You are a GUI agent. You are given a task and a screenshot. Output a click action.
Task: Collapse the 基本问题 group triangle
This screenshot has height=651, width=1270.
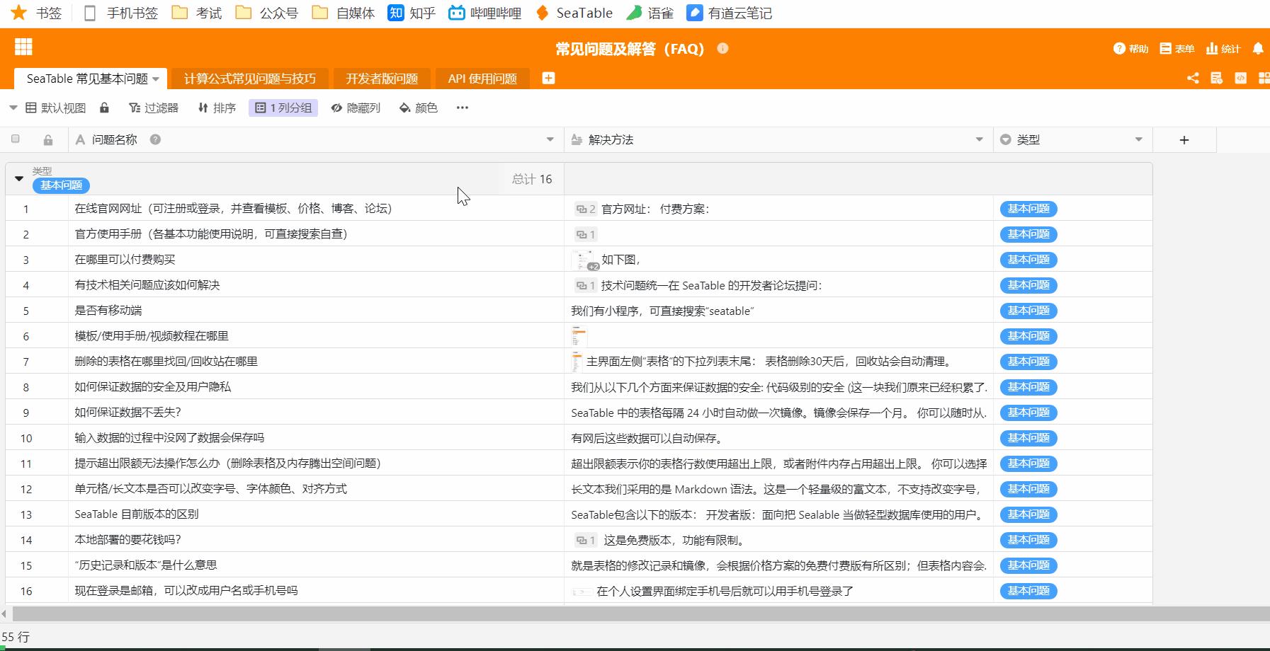(19, 179)
